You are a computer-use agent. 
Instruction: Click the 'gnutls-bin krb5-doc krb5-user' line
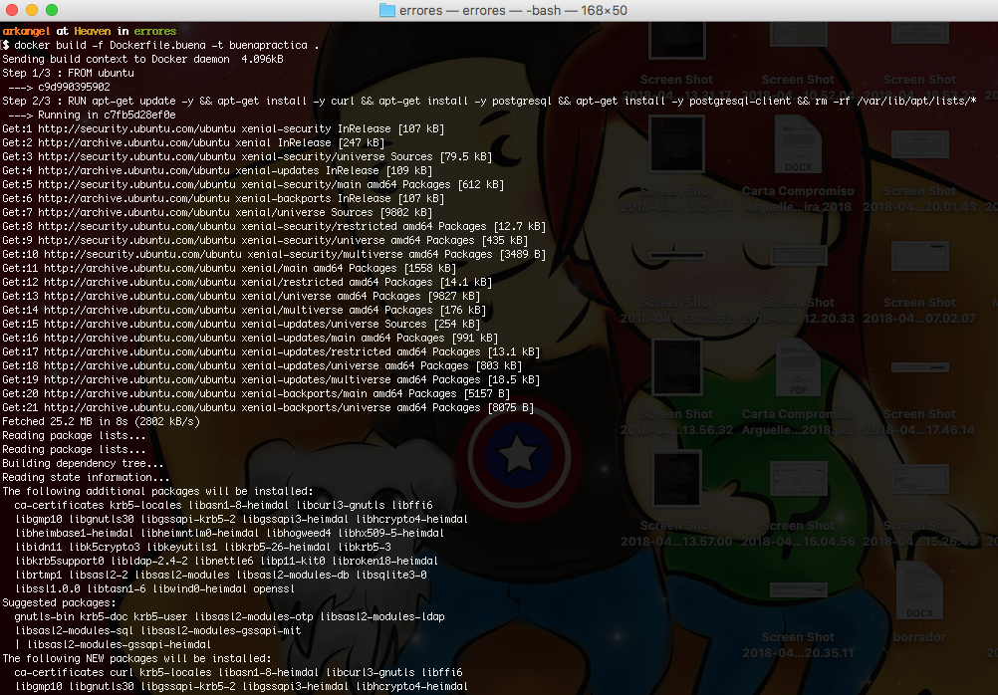pyautogui.click(x=229, y=617)
